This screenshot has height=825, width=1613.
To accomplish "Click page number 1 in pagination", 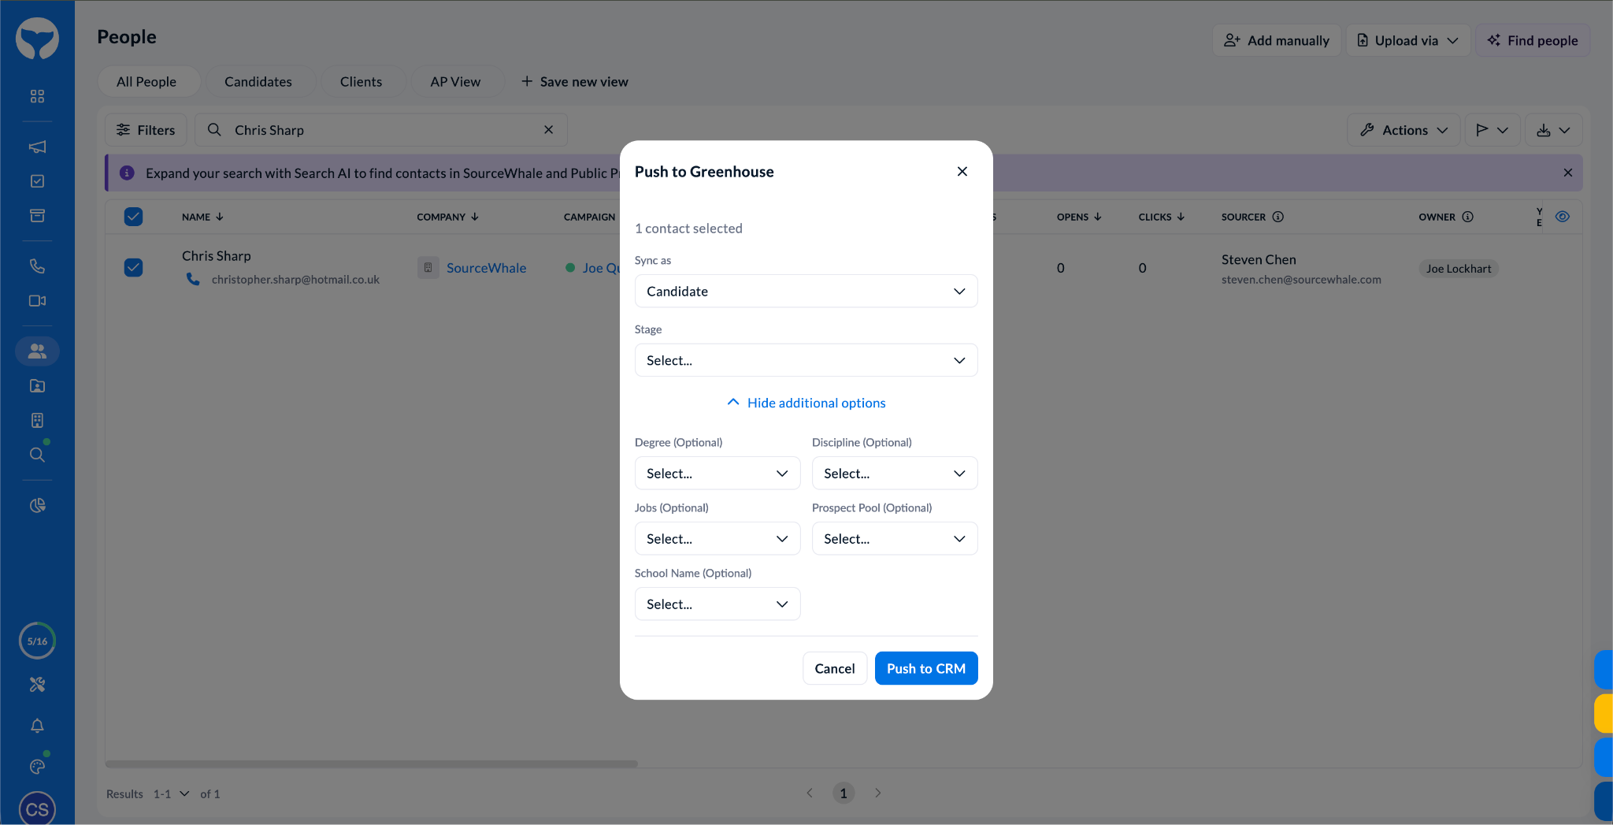I will pos(844,793).
